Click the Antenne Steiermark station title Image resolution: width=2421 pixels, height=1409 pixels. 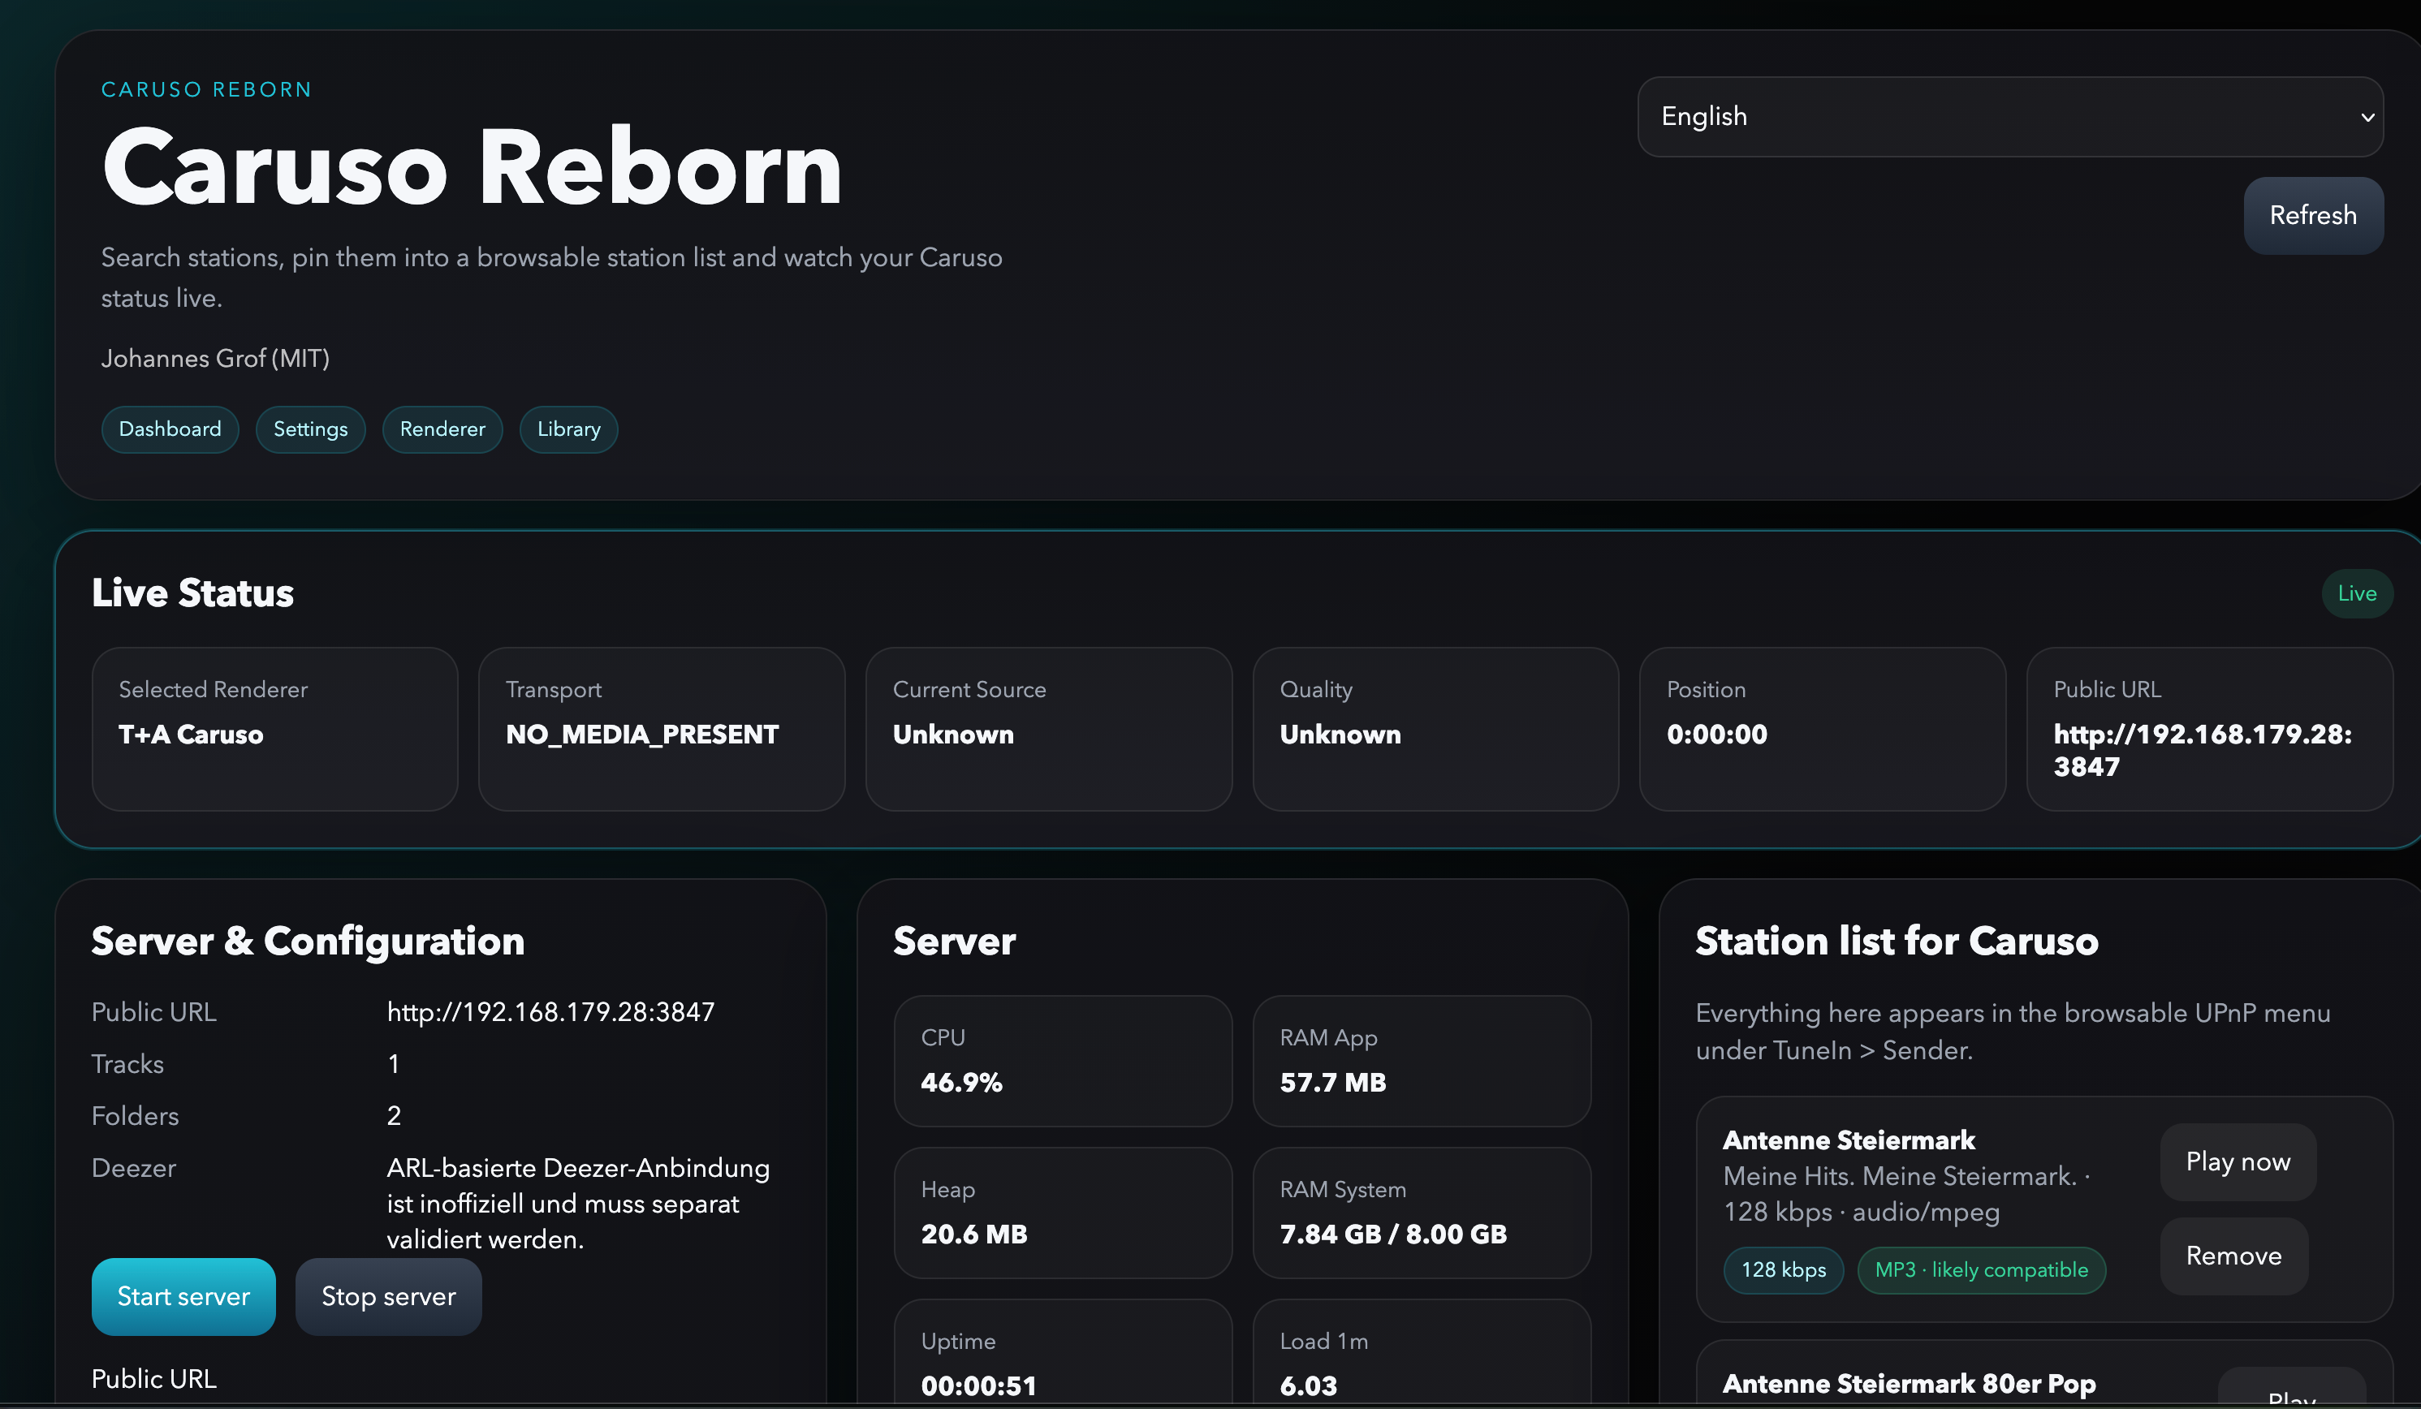pos(1849,1140)
